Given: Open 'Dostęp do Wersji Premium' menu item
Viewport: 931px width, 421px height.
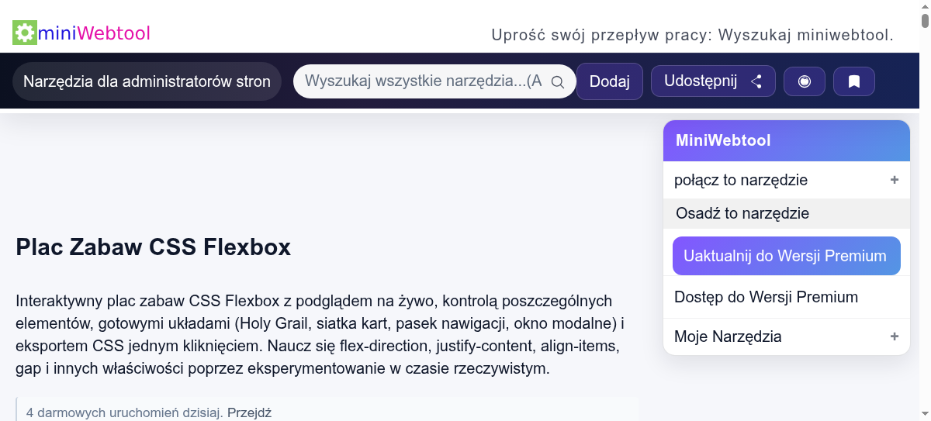Looking at the screenshot, I should 766,297.
